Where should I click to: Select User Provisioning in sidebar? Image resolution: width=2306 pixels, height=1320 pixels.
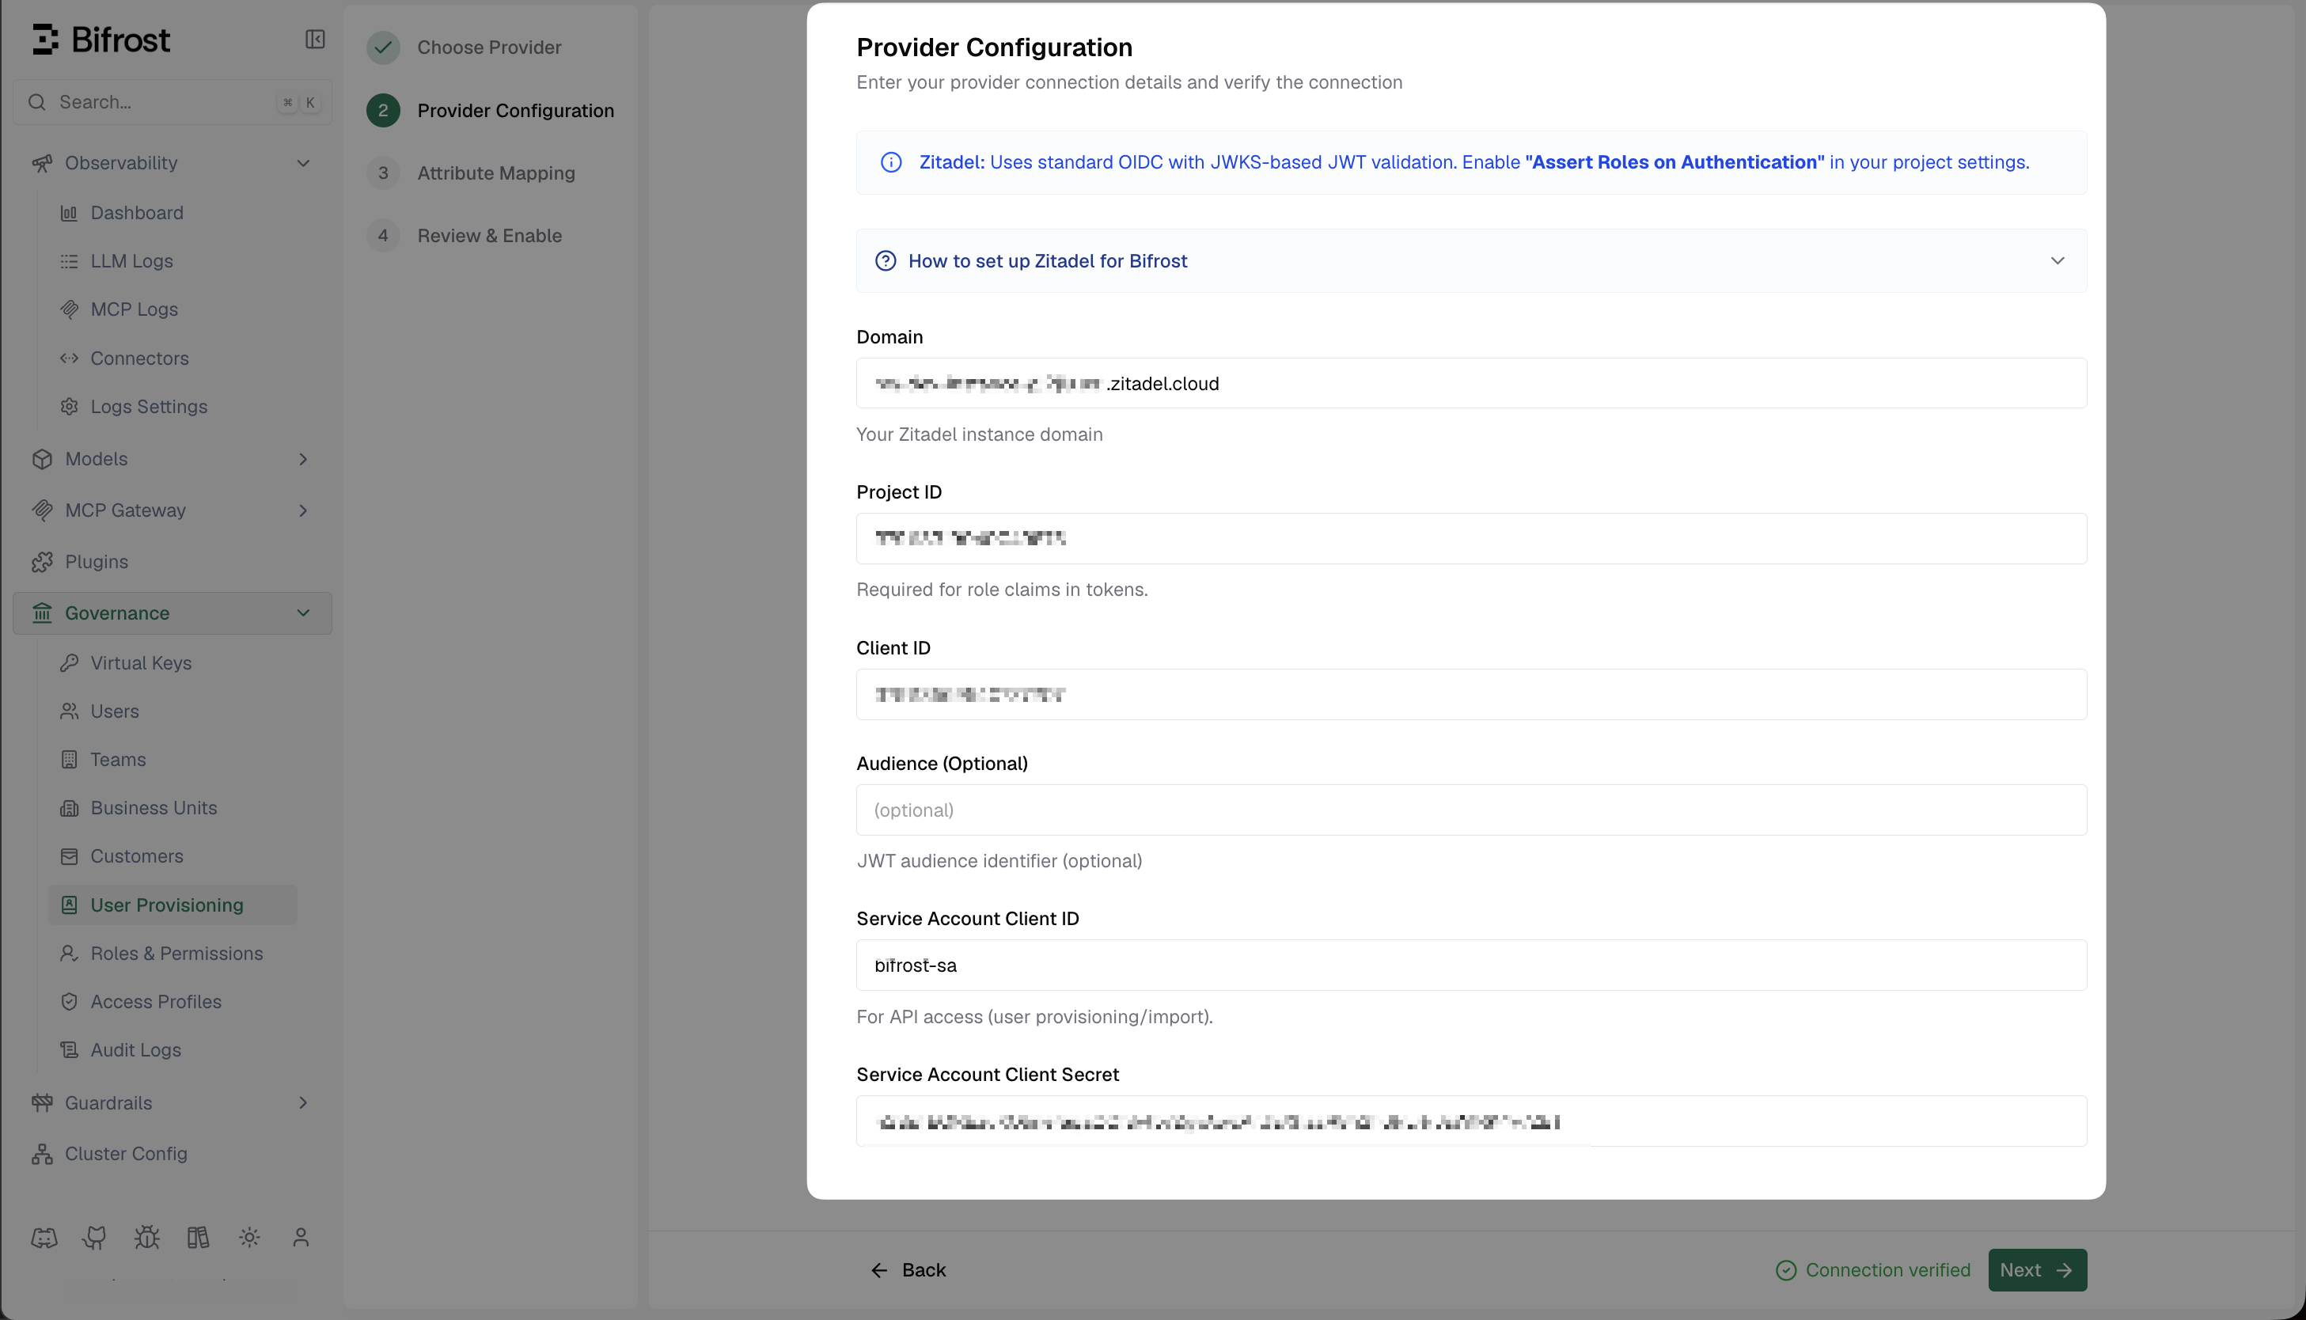173,905
